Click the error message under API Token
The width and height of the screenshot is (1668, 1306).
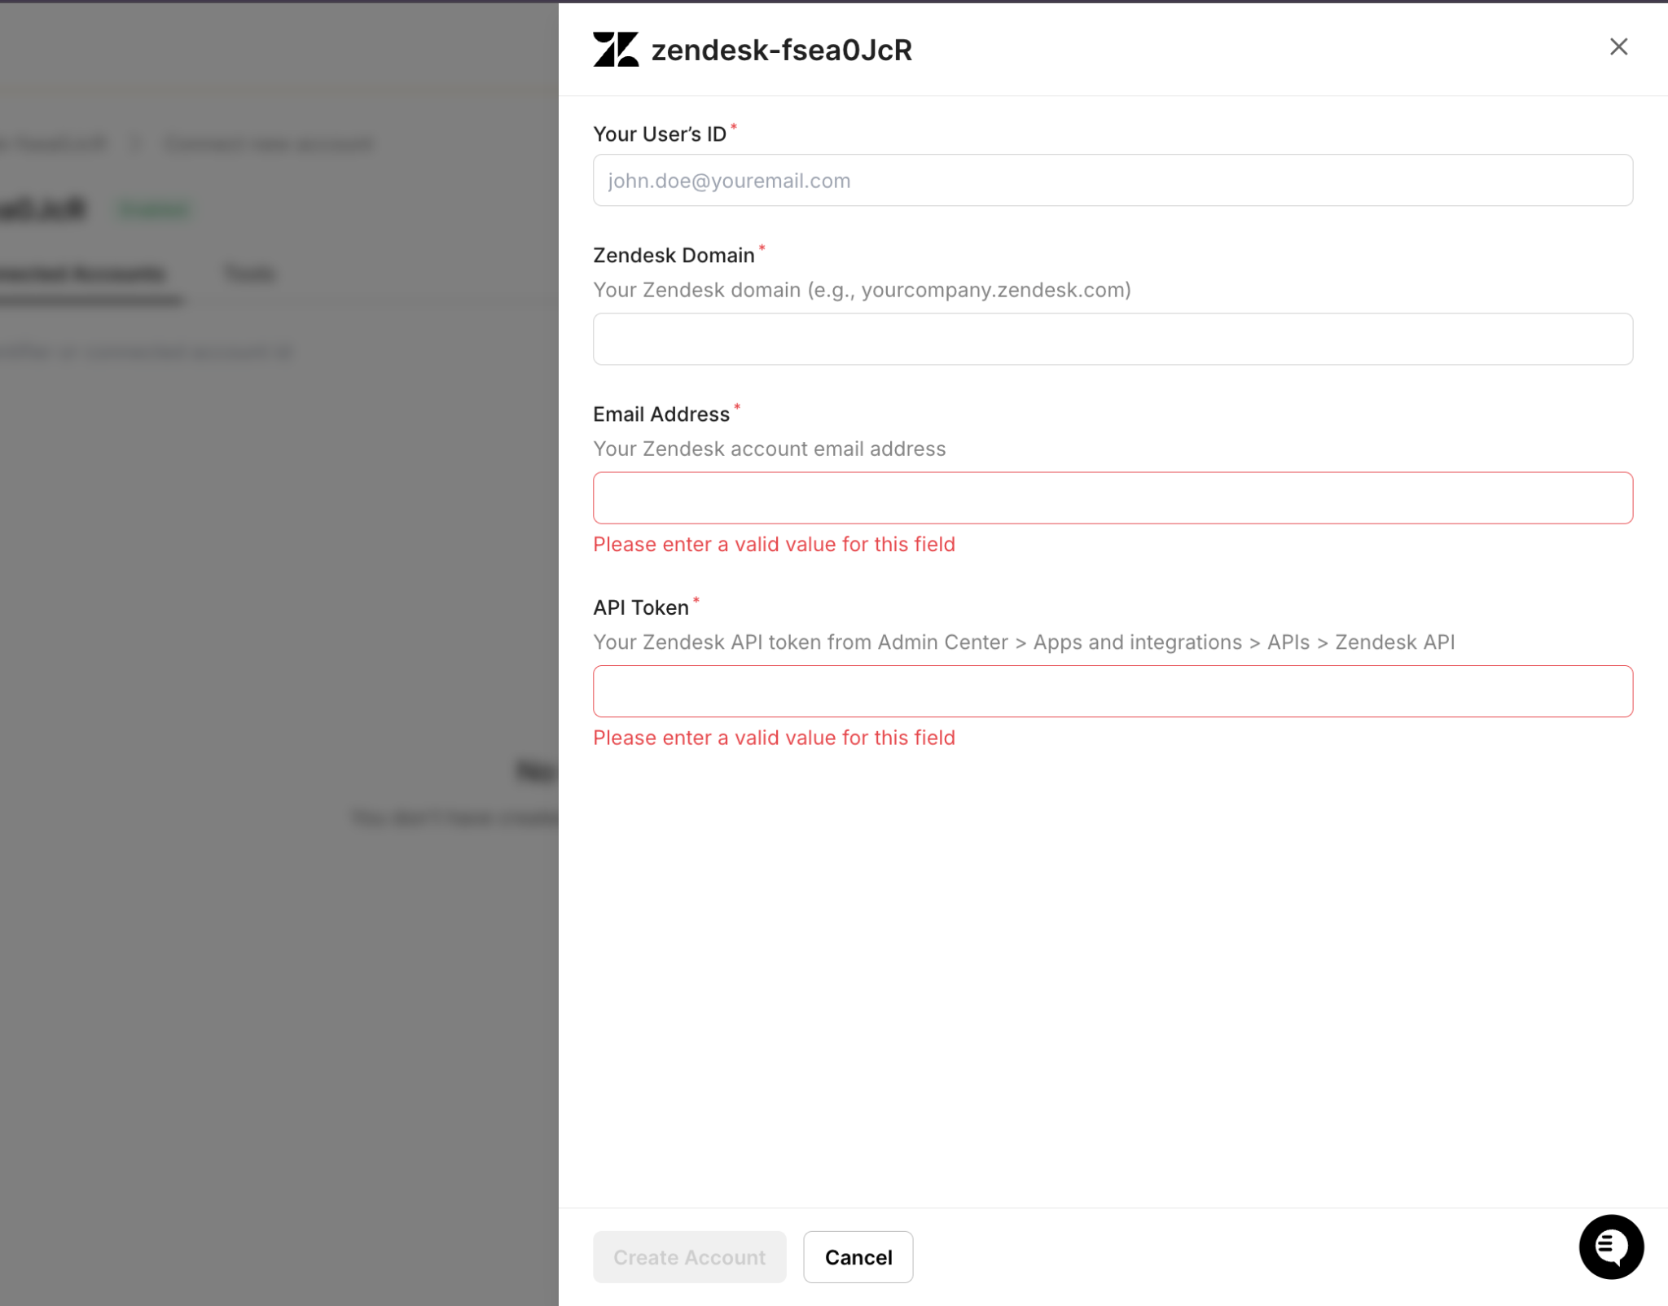coord(773,738)
